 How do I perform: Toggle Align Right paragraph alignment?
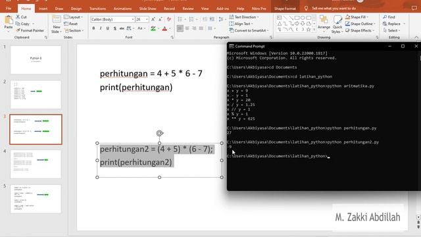[x=194, y=28]
